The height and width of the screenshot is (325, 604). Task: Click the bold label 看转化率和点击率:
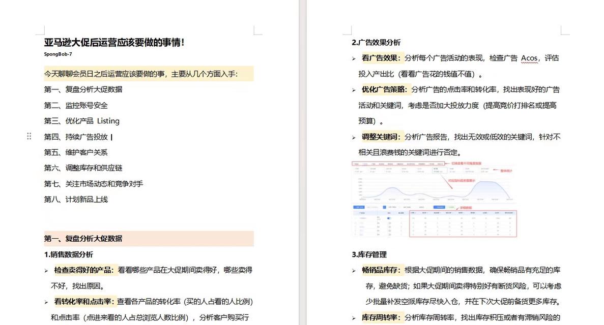tap(83, 302)
